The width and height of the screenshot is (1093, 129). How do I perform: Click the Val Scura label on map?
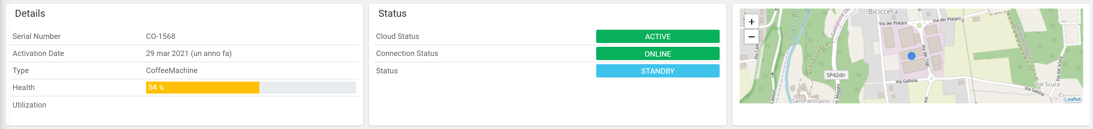[x=1047, y=84]
